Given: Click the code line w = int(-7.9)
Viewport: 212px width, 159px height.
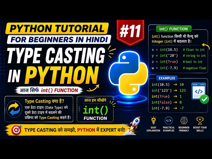Looking at the screenshot, I should (165, 68).
